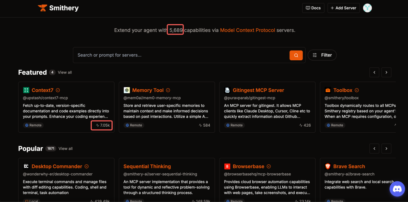Click the orange search magnifier button
Viewport: 408px width, 202px height.
[x=296, y=55]
